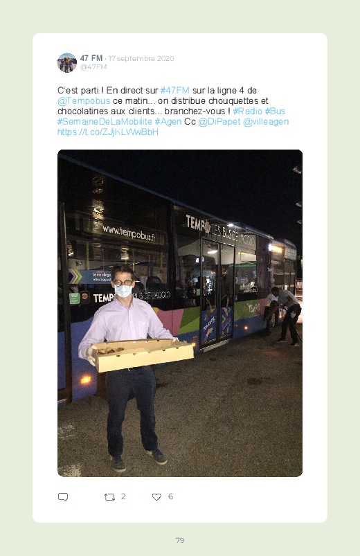Click the 17 septembre 2020 date
This screenshot has width=360, height=556.
click(141, 58)
